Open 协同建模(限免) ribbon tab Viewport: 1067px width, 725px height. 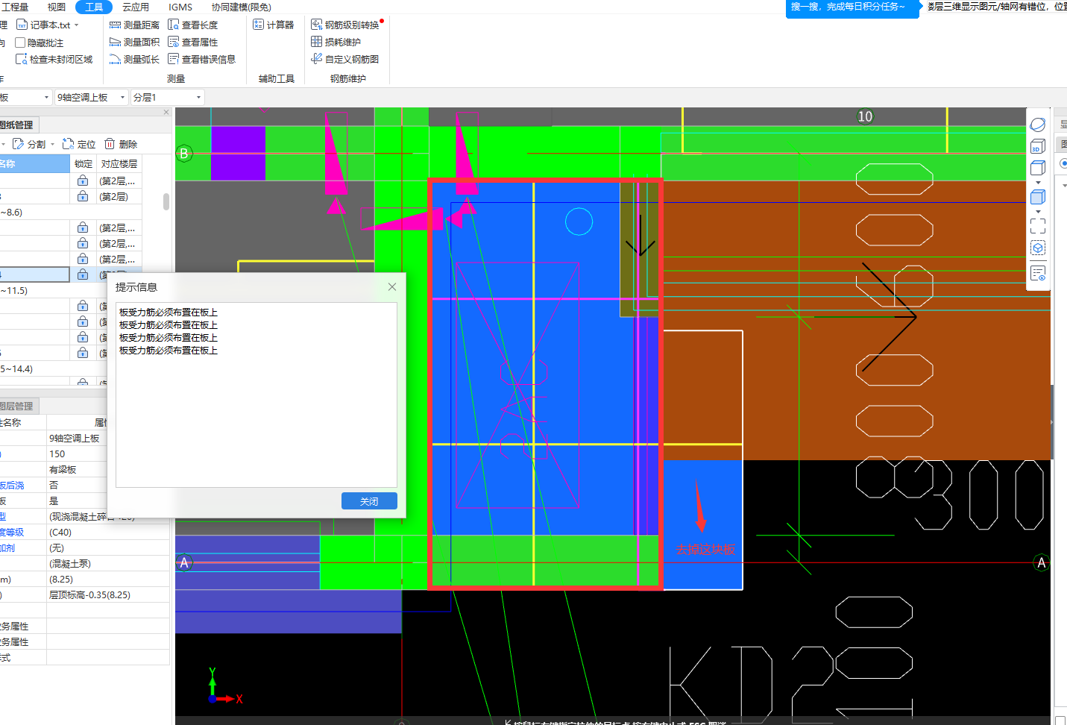pos(242,7)
